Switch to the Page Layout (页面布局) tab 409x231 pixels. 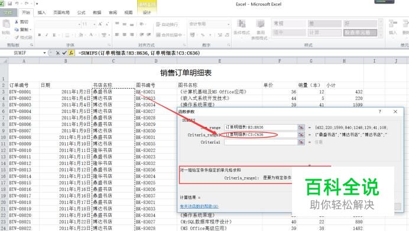pos(61,12)
